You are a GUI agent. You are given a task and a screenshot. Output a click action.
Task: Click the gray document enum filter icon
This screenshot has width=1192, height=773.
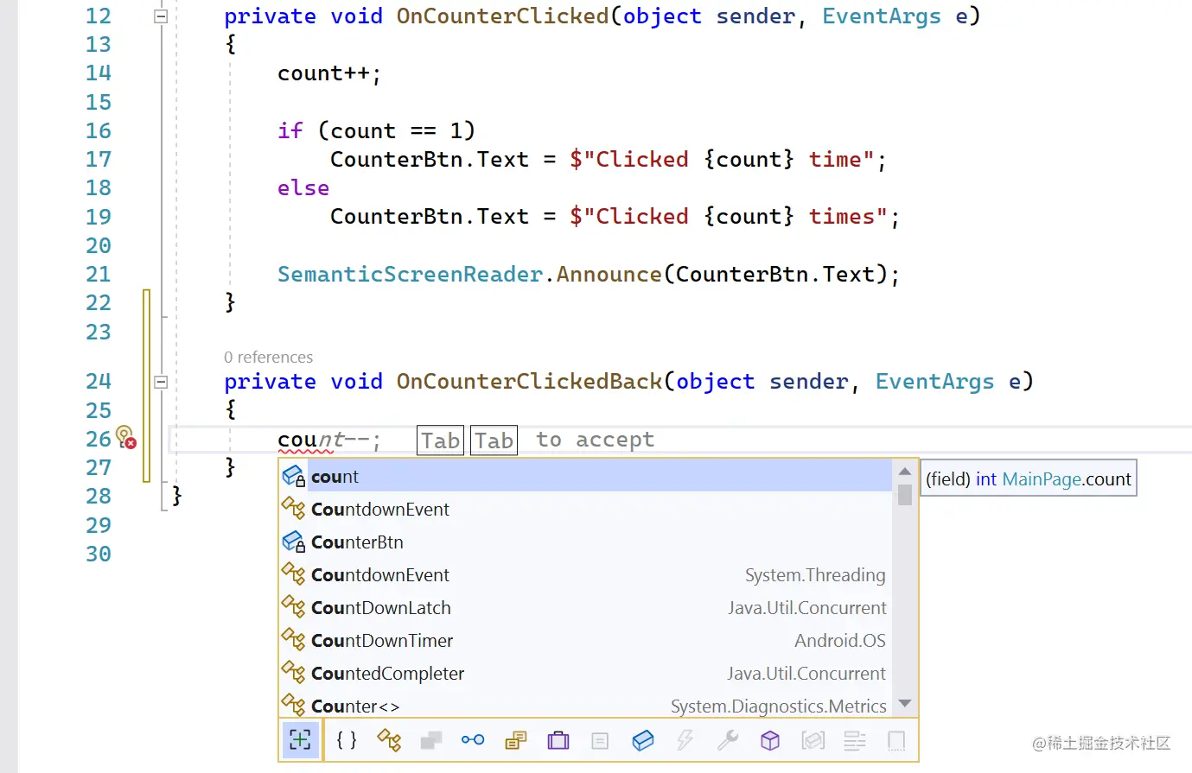[x=600, y=740]
